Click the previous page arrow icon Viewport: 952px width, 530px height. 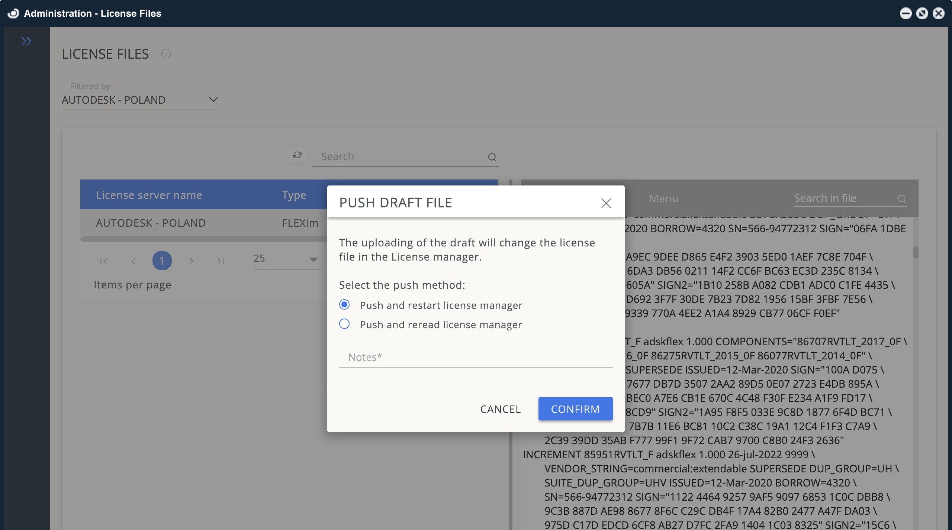pyautogui.click(x=133, y=261)
